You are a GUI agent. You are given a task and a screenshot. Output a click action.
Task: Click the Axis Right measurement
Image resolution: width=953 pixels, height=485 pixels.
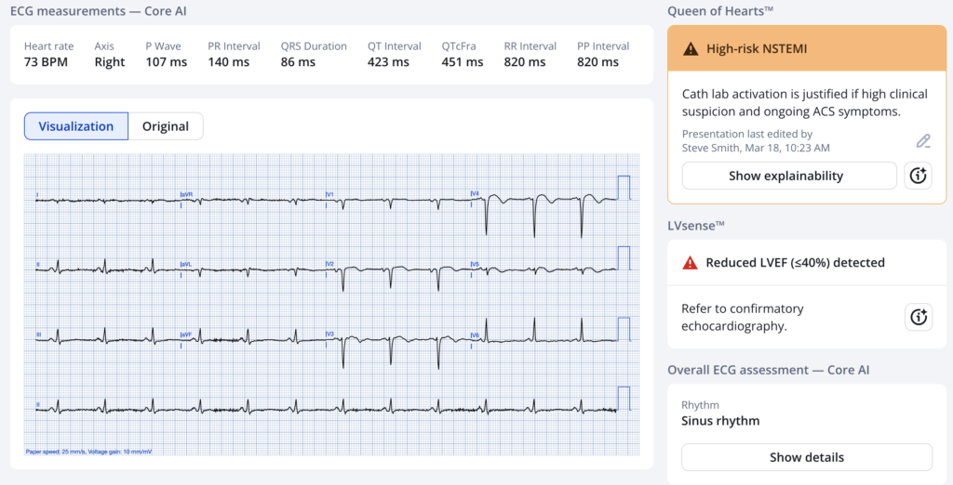coord(110,55)
